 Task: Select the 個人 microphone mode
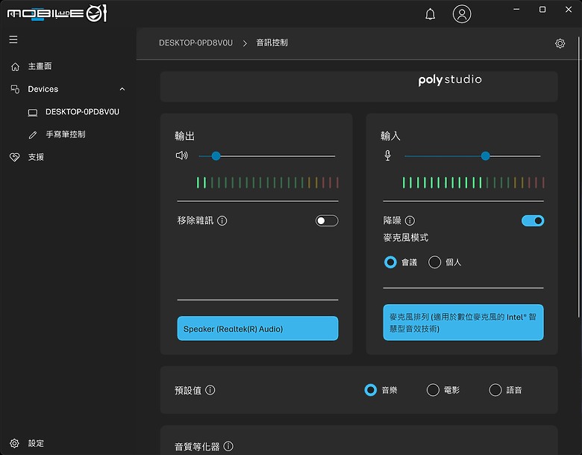(x=435, y=262)
